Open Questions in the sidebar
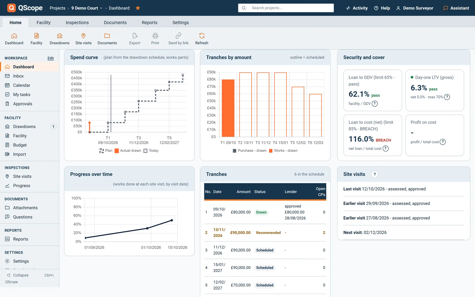 click(30, 217)
